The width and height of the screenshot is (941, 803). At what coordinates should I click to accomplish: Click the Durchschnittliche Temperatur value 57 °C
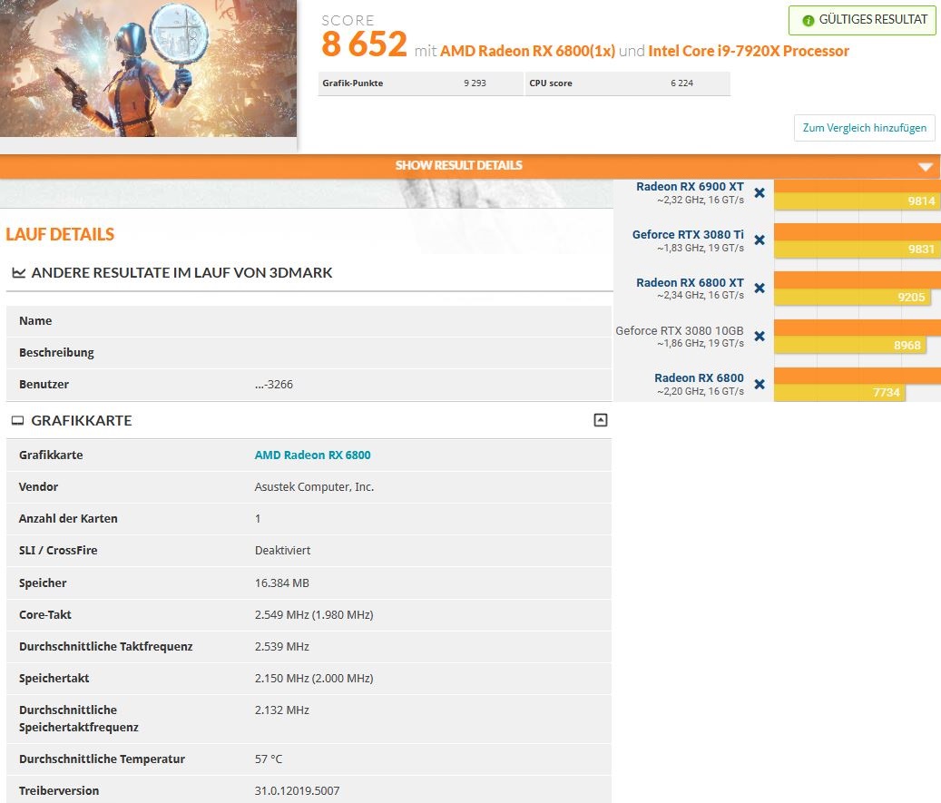pos(269,759)
